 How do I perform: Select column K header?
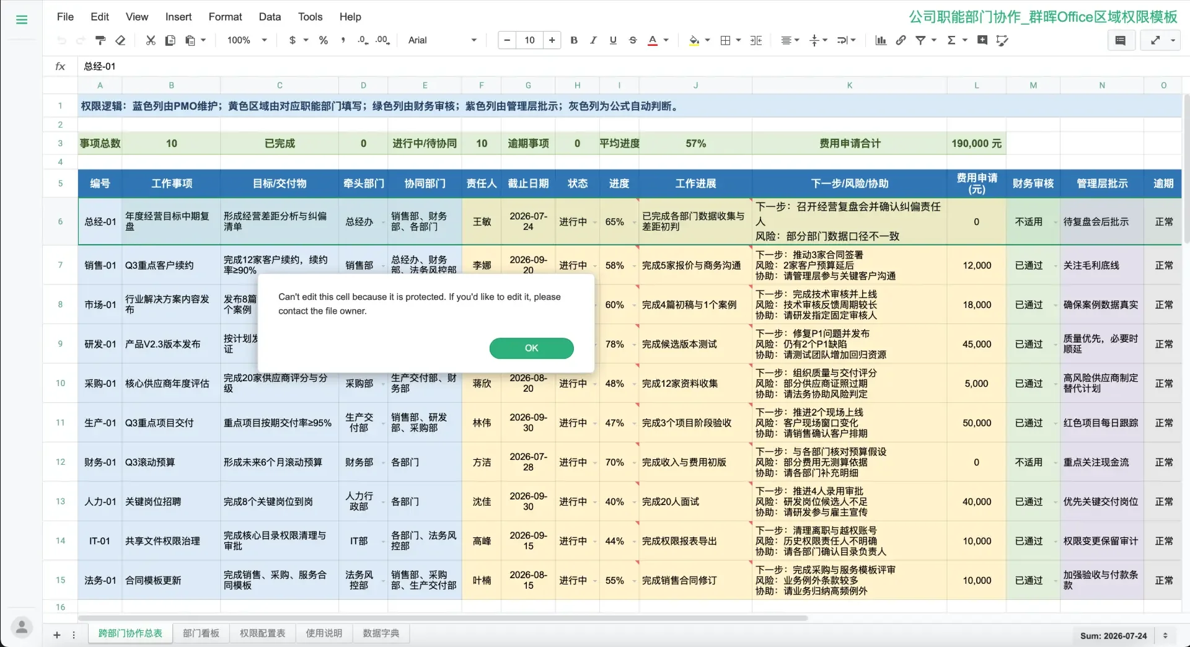[x=849, y=86]
